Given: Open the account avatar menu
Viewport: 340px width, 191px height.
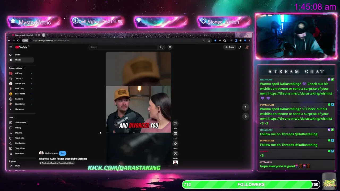Looking at the screenshot, I should click(247, 47).
